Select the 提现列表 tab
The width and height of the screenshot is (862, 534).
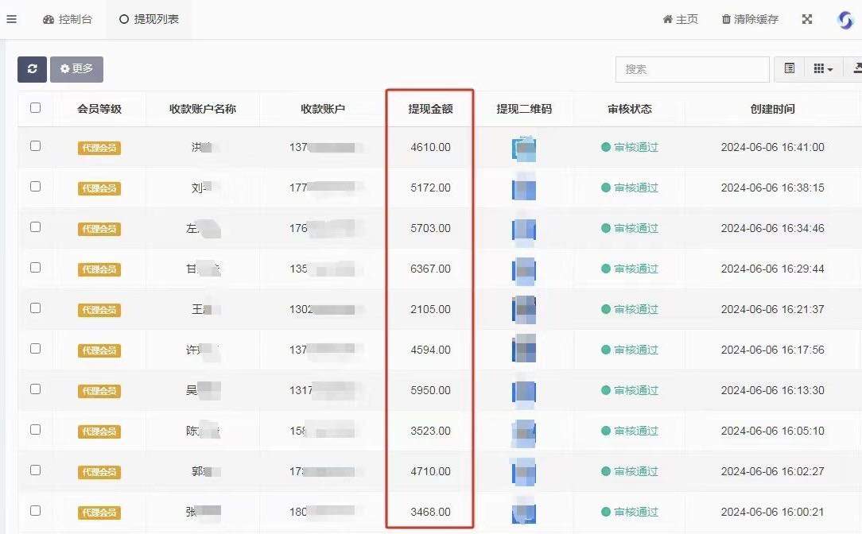(149, 19)
